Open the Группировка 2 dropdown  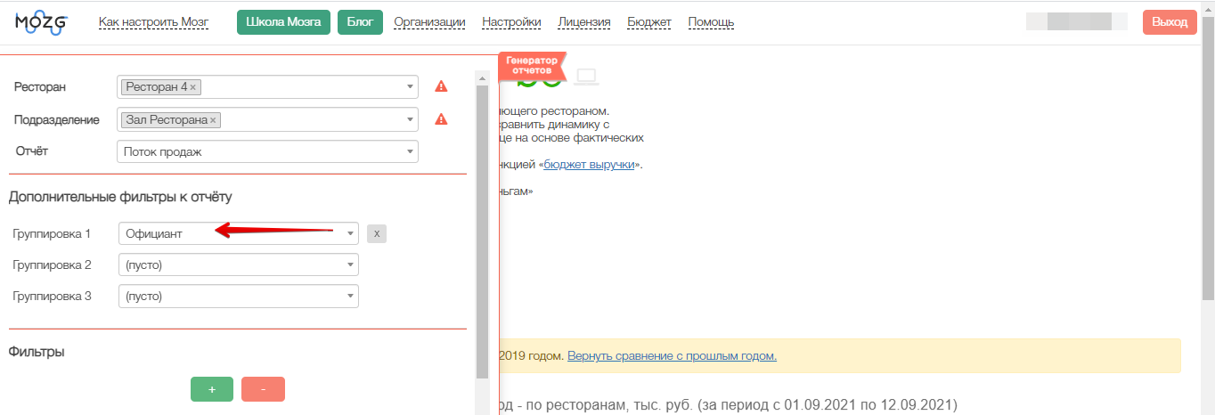tap(238, 264)
